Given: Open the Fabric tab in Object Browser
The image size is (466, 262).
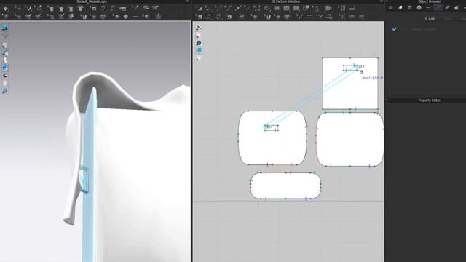Looking at the screenshot, I should [x=400, y=8].
